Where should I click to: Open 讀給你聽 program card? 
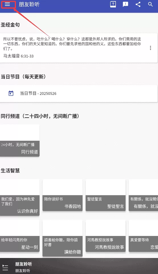coord(62,238)
